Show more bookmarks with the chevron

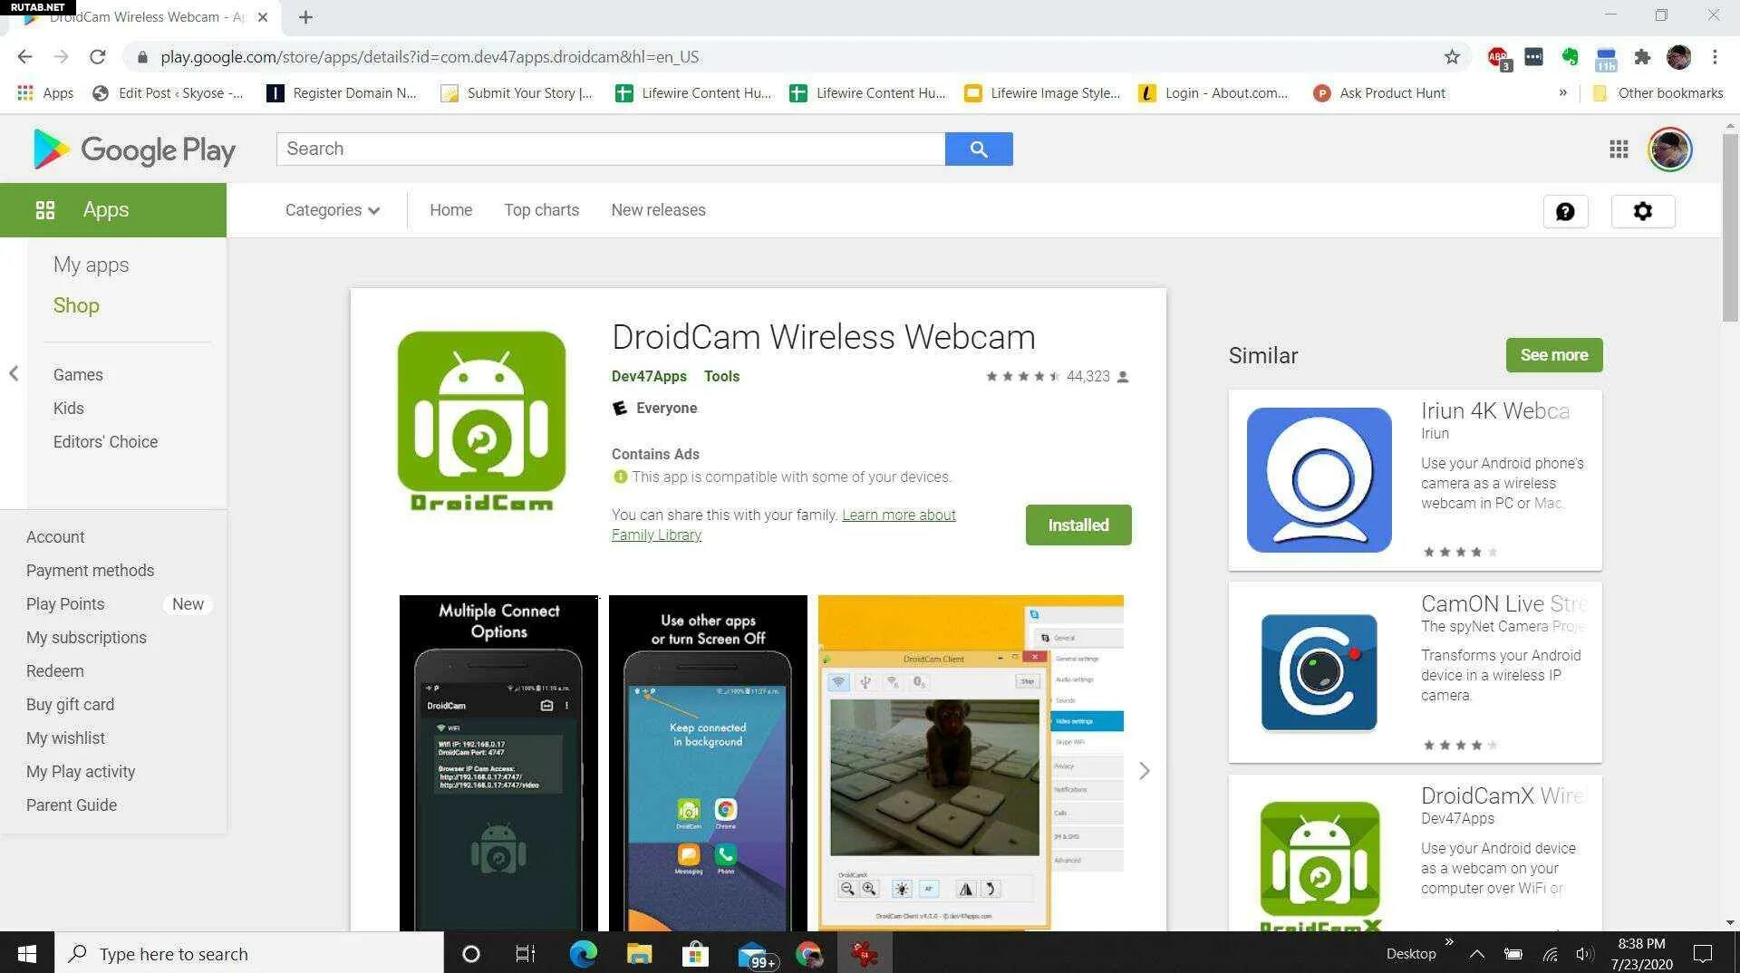click(1562, 92)
